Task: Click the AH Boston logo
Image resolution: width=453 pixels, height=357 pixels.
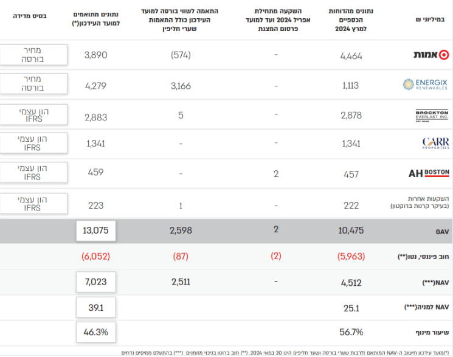Action: [x=429, y=173]
